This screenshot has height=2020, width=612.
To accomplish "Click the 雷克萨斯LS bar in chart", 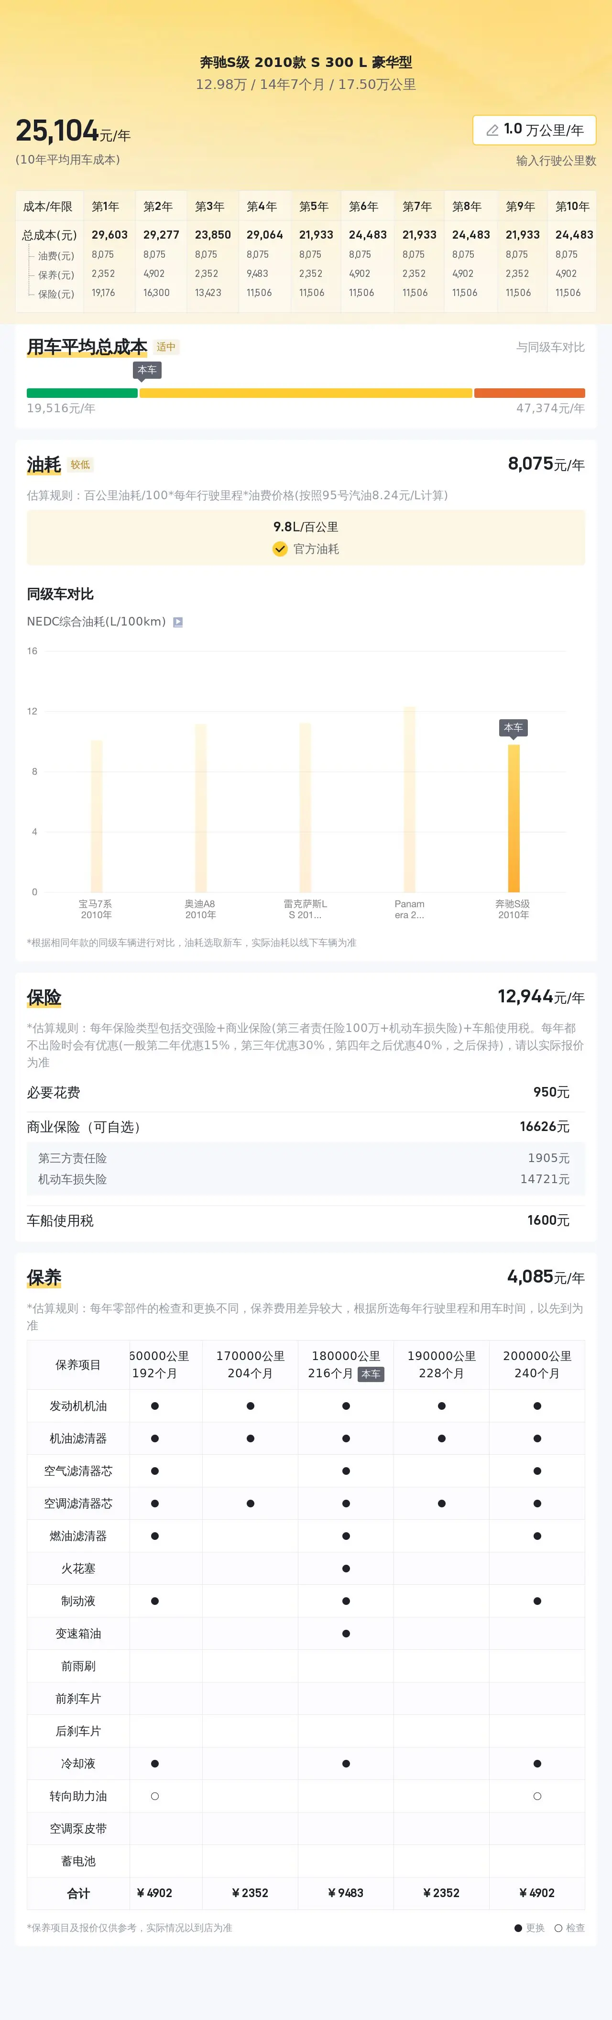I will [x=306, y=807].
